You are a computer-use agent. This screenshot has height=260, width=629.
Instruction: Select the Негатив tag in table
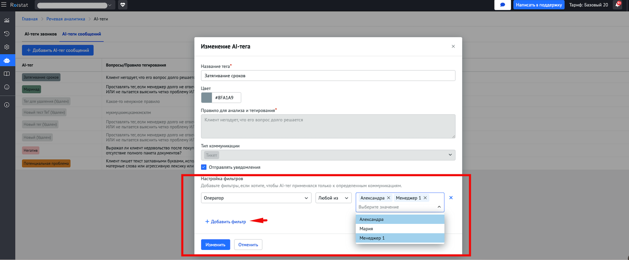click(31, 150)
